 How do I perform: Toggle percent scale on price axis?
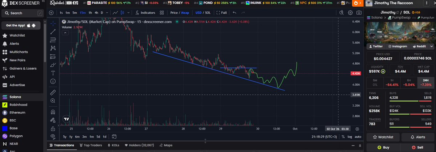click(x=343, y=137)
